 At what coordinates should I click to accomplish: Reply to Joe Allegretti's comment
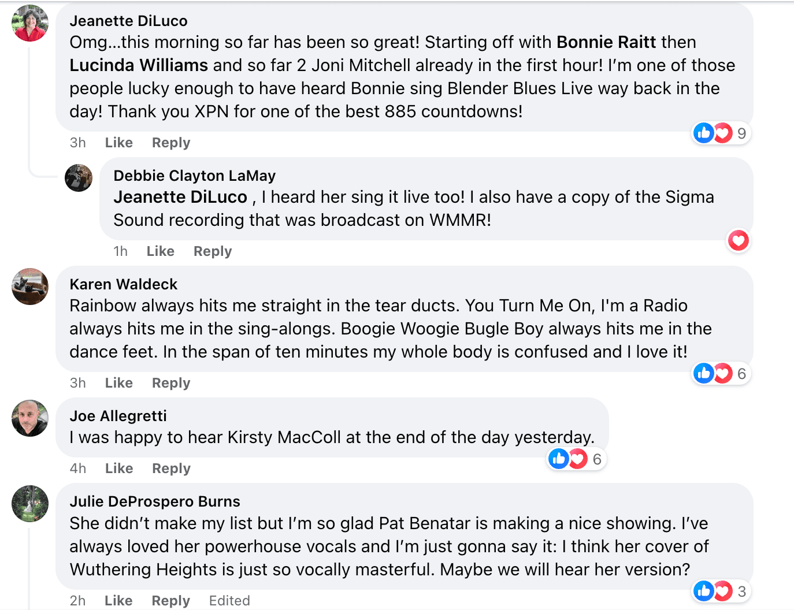point(171,468)
